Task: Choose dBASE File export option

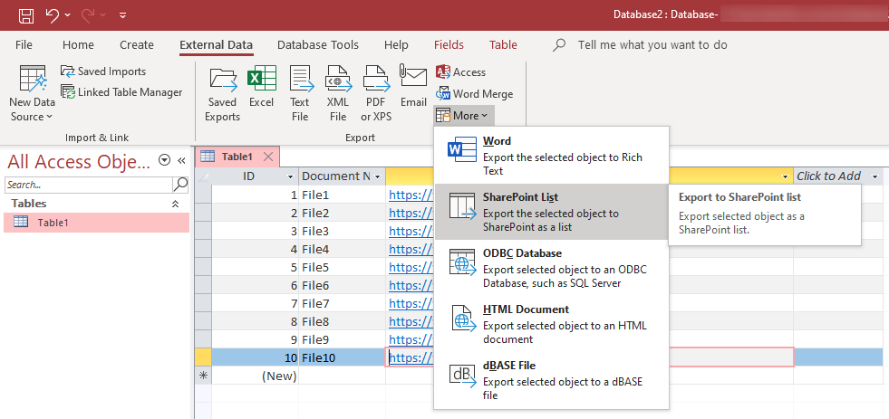Action: 550,379
